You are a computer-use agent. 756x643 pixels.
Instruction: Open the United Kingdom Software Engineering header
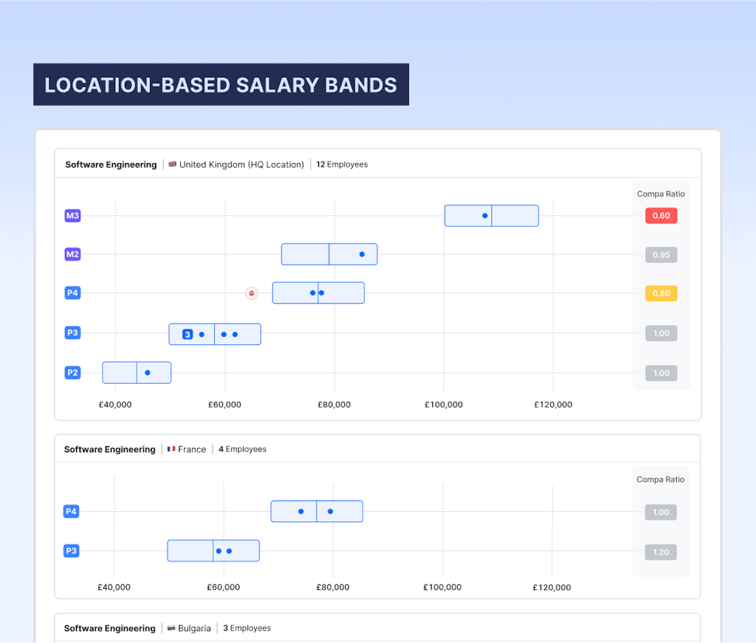[111, 164]
